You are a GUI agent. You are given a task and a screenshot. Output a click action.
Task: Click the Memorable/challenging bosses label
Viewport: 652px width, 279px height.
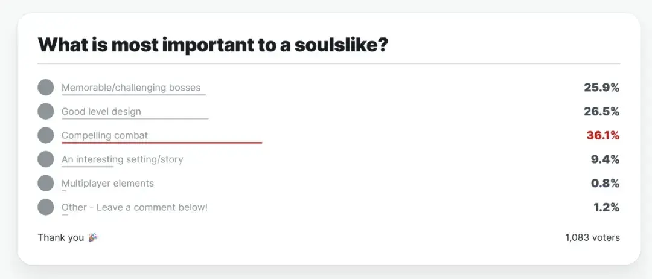(131, 88)
